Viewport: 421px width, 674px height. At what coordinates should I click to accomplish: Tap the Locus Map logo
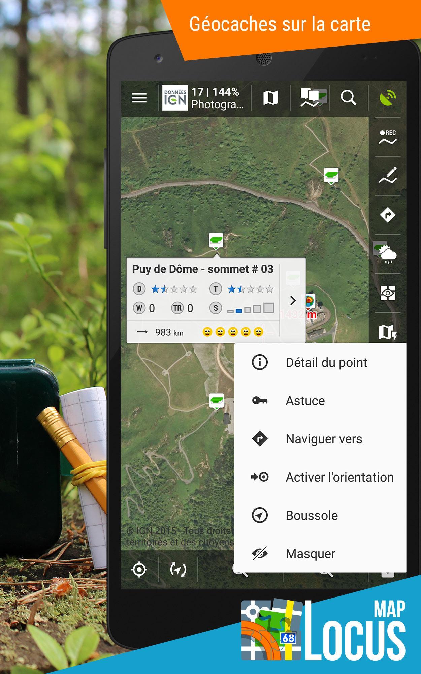tap(323, 630)
